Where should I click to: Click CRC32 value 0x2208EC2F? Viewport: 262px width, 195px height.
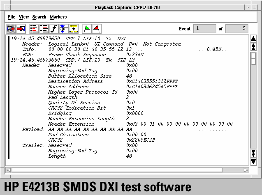tap(141, 140)
